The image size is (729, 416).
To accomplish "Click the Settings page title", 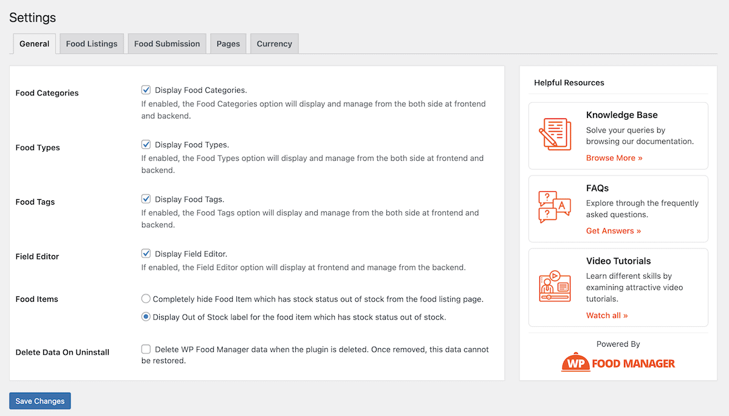I will [33, 18].
